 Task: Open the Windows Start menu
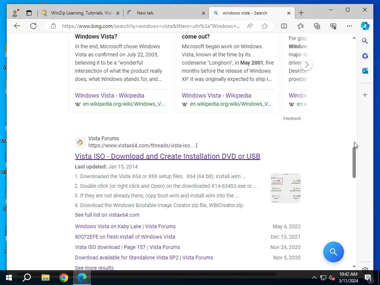pos(9,278)
